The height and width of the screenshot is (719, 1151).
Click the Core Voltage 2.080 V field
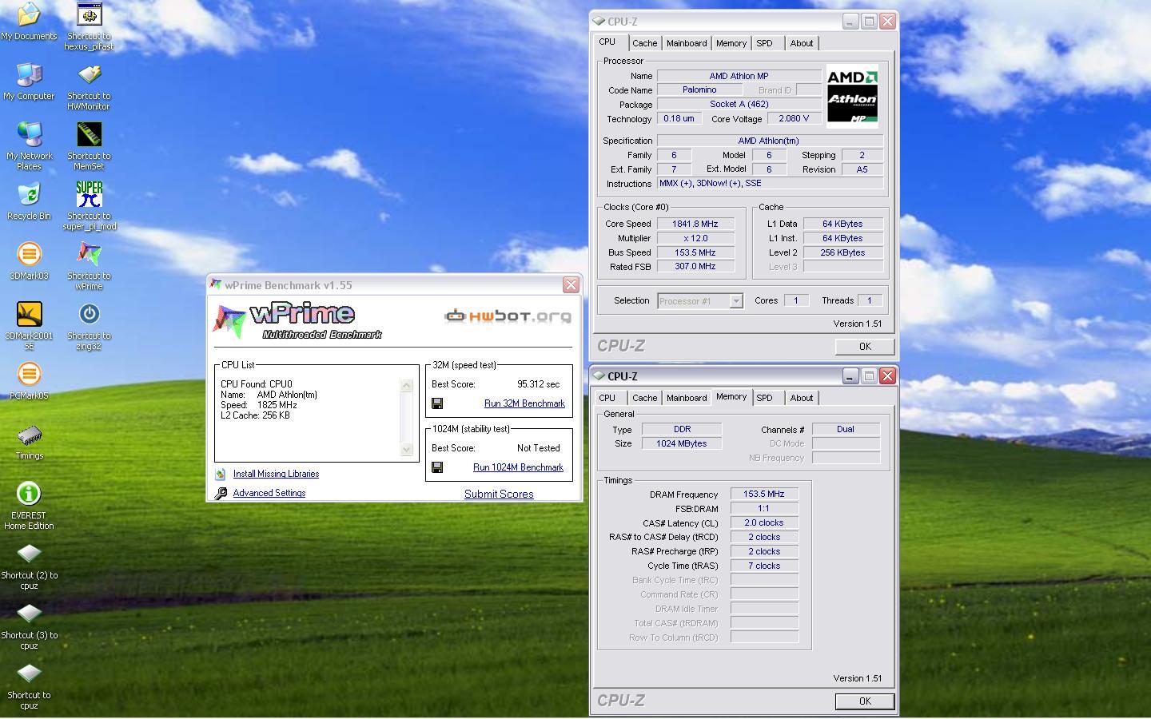pos(794,118)
